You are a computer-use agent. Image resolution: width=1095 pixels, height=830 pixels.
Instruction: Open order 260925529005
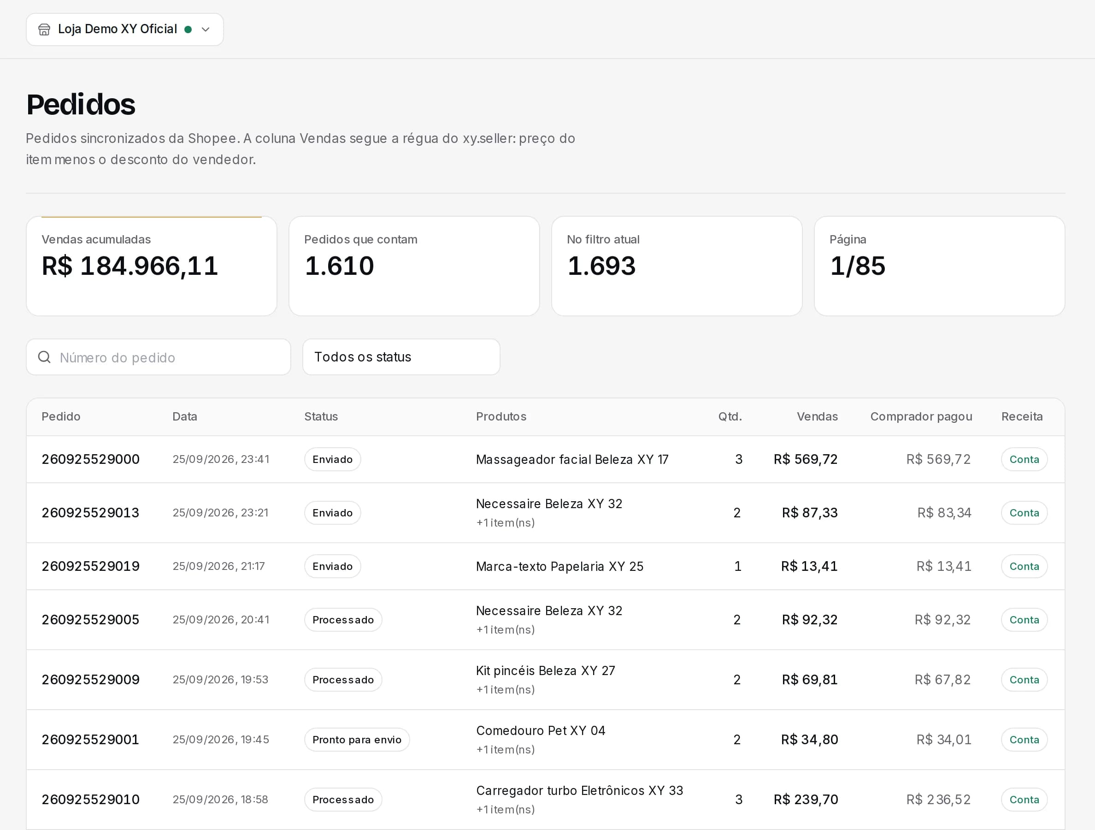[x=91, y=620]
